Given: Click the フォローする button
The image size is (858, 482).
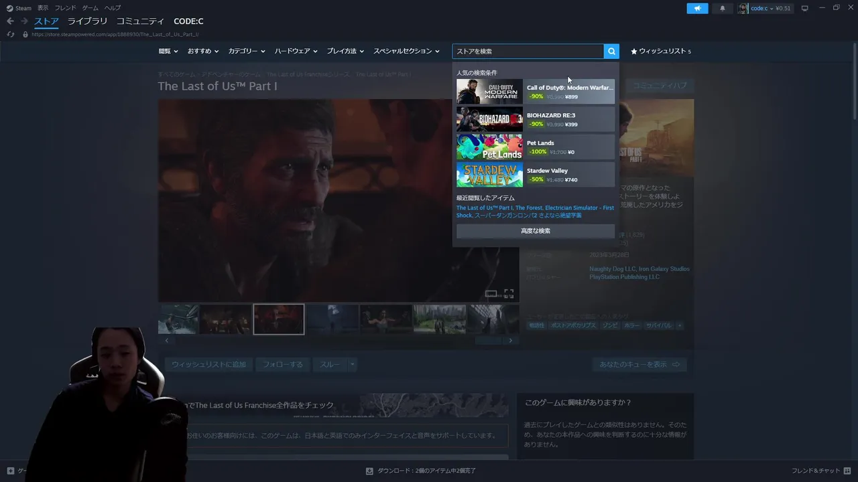Looking at the screenshot, I should (x=283, y=364).
